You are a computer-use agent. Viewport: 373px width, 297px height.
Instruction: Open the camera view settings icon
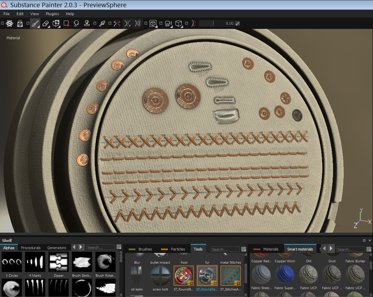pyautogui.click(x=168, y=23)
